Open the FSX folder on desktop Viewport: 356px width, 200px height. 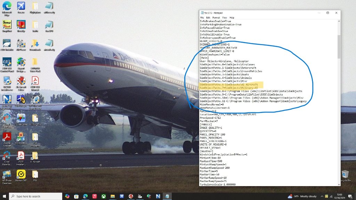pyautogui.click(x=35, y=174)
